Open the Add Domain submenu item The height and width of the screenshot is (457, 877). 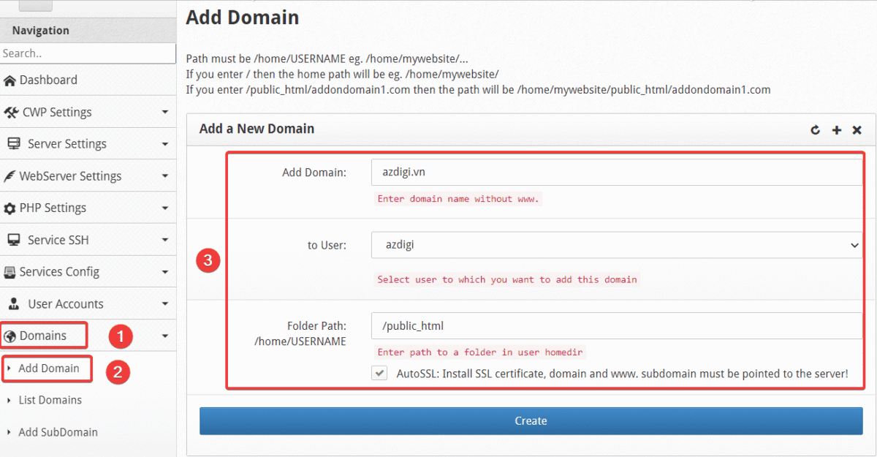(48, 369)
